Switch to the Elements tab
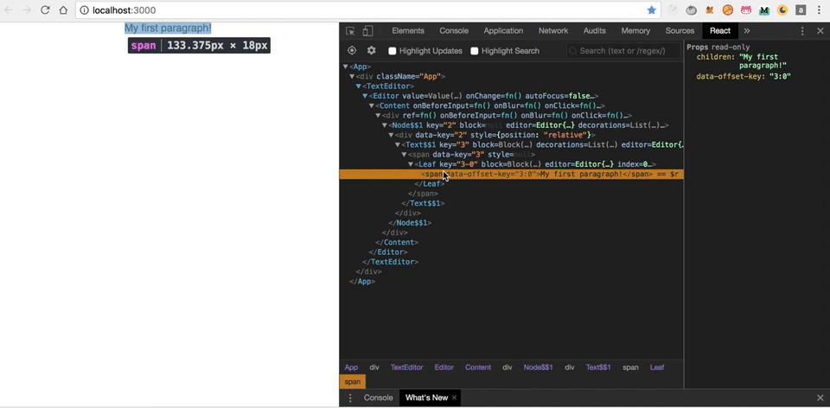The width and height of the screenshot is (830, 408). (408, 31)
